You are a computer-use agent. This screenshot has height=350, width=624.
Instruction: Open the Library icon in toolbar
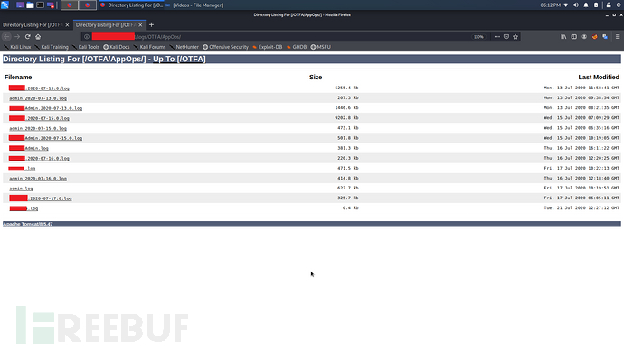563,36
